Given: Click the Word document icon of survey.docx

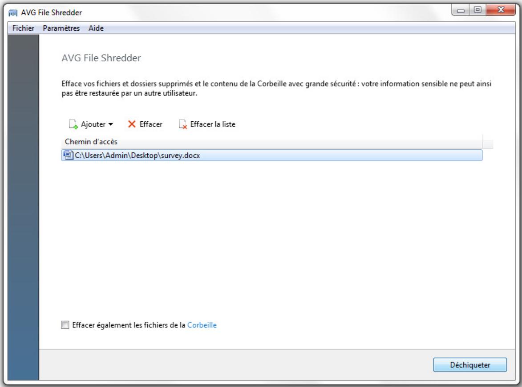Looking at the screenshot, I should [x=68, y=155].
